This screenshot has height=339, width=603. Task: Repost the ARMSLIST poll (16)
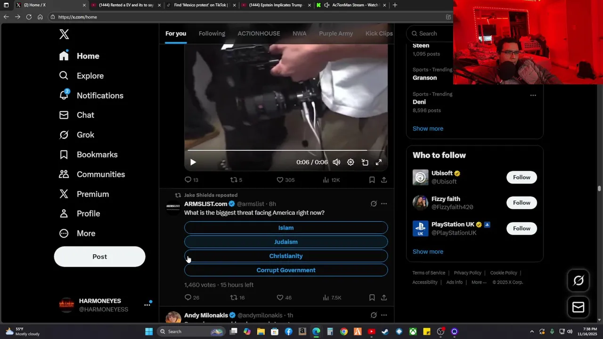[x=237, y=298]
